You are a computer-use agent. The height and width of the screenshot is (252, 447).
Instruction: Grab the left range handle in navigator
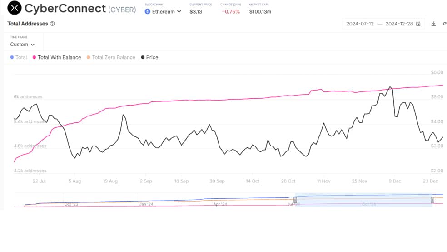[295, 200]
